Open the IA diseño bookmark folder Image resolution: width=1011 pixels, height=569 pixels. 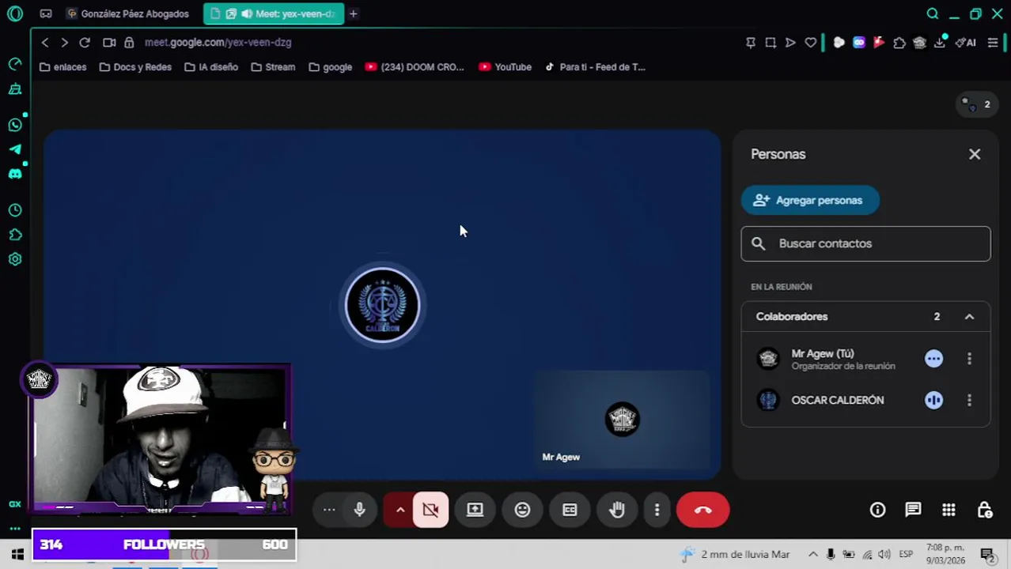click(211, 67)
